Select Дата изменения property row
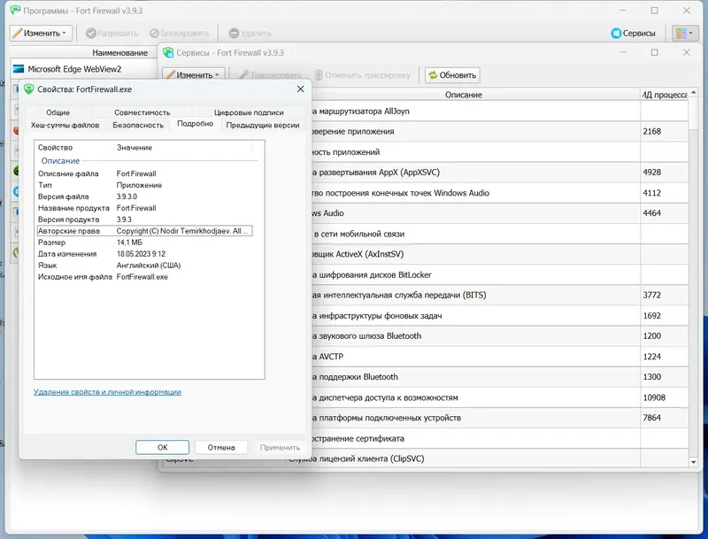The image size is (708, 539). pos(144,254)
